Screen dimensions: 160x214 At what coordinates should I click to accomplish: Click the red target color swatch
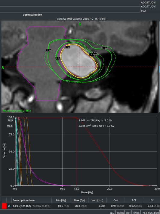pos(4,206)
